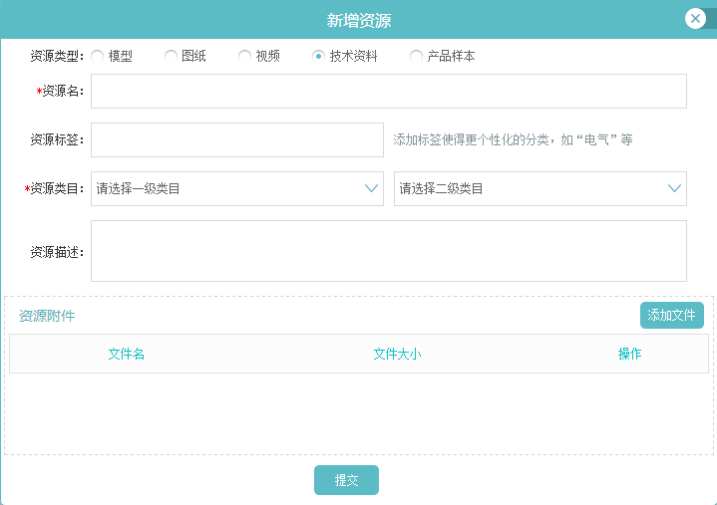Image resolution: width=717 pixels, height=505 pixels.
Task: Click the 新增资源 dialog title bar
Action: coord(359,20)
